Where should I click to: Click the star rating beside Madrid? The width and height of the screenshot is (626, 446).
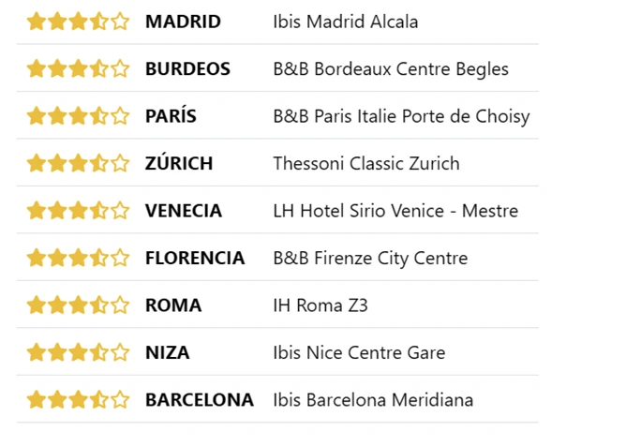pos(78,22)
